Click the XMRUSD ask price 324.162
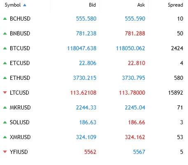Viewport: 188px width, 165px height. [135, 137]
